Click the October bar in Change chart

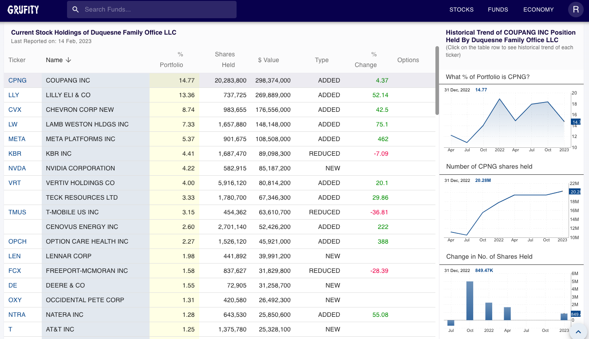tap(470, 301)
